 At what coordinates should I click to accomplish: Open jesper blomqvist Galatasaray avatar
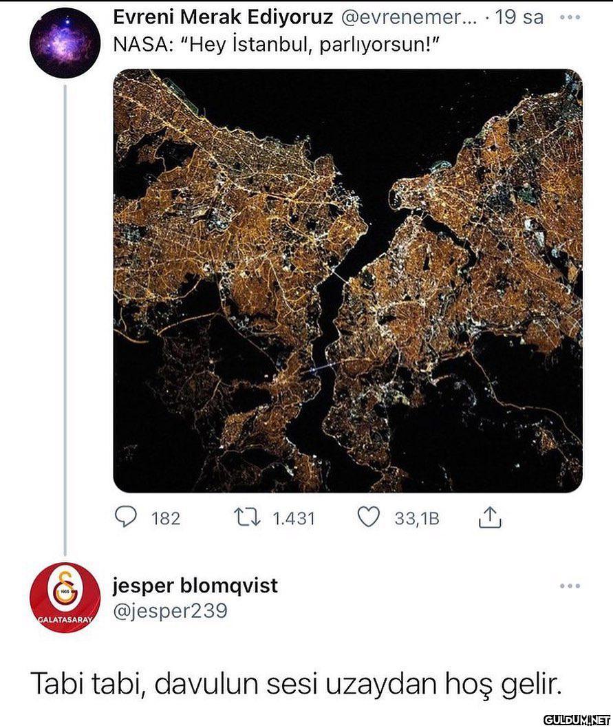(x=65, y=597)
